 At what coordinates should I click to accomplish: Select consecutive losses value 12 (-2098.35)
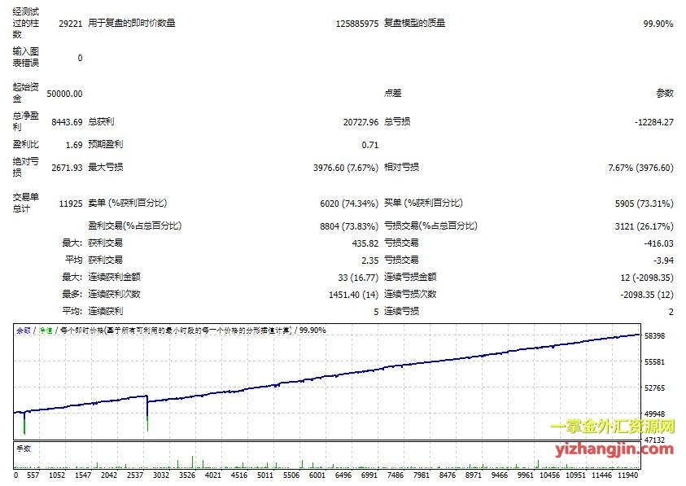click(647, 278)
